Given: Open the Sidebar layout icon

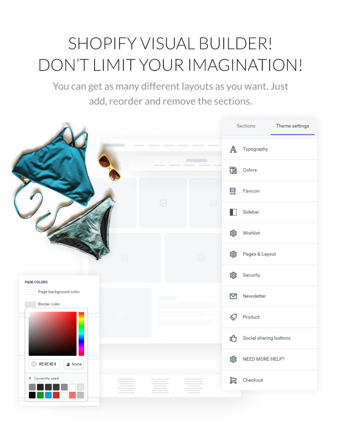Looking at the screenshot, I should coord(233,212).
